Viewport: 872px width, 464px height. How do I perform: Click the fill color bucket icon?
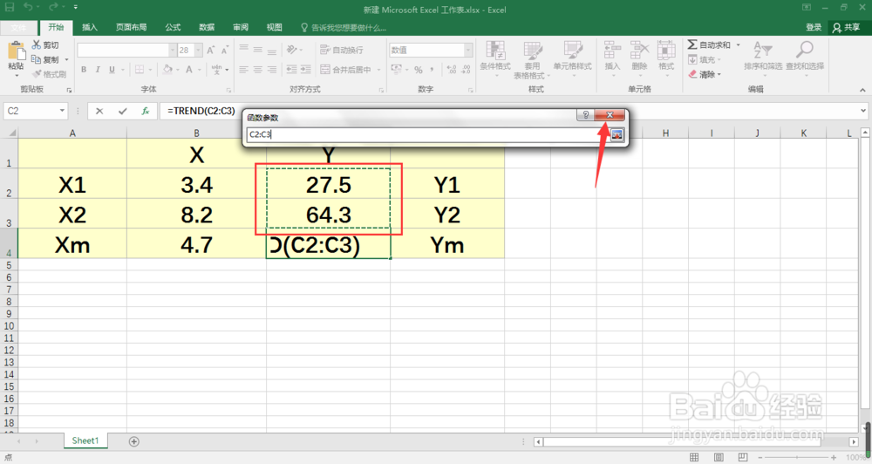167,70
